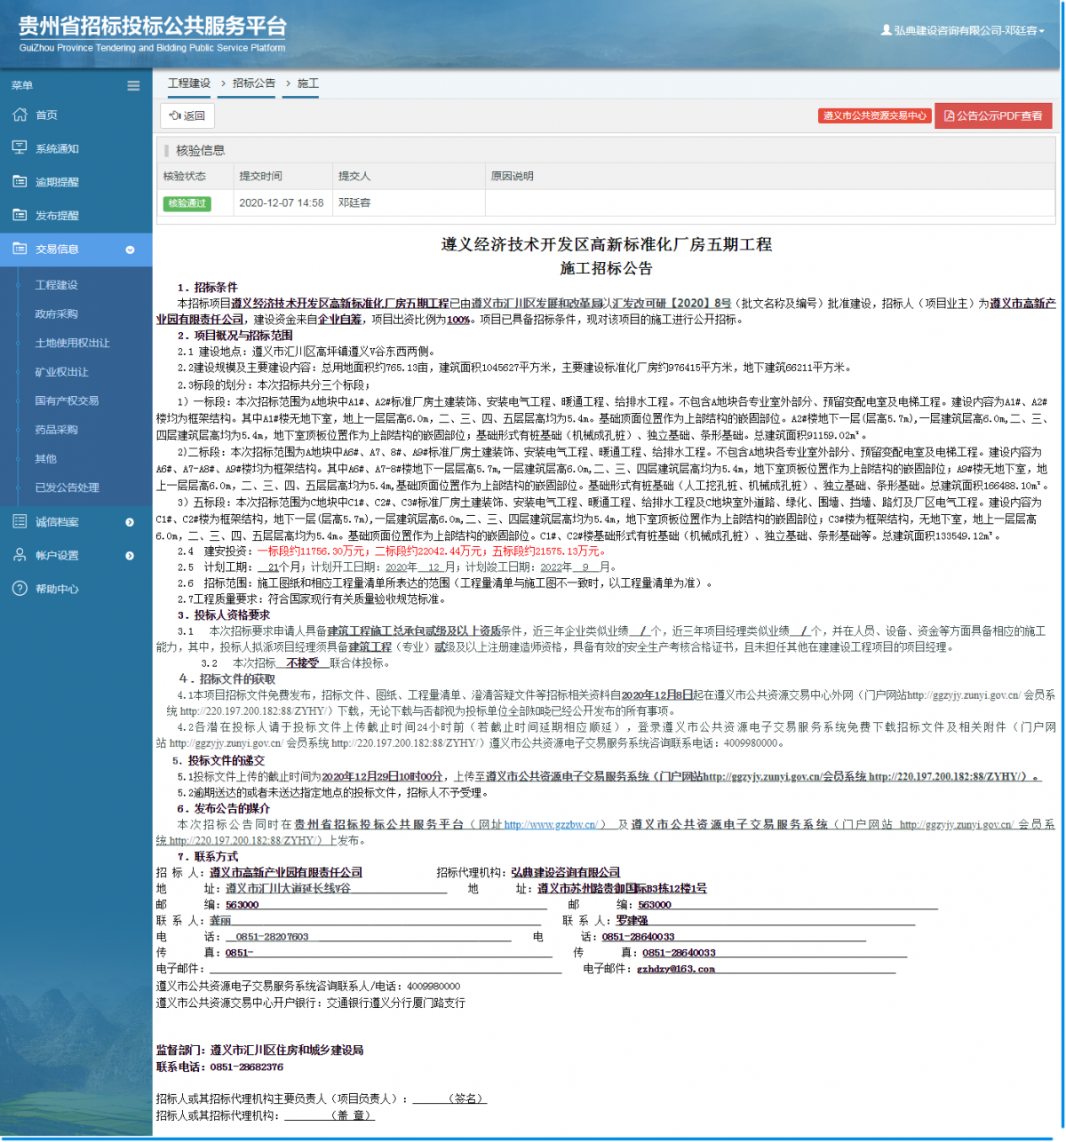1066x1142 pixels.
Task: Open 帮助中心 via the question mark icon
Action: click(x=18, y=588)
